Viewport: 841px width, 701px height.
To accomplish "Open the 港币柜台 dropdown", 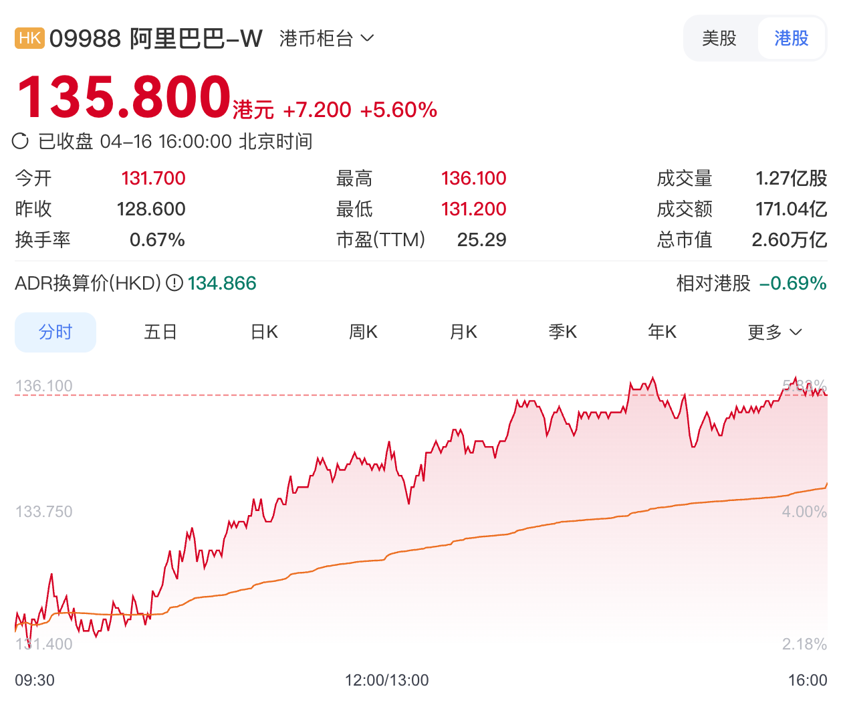I will point(327,38).
